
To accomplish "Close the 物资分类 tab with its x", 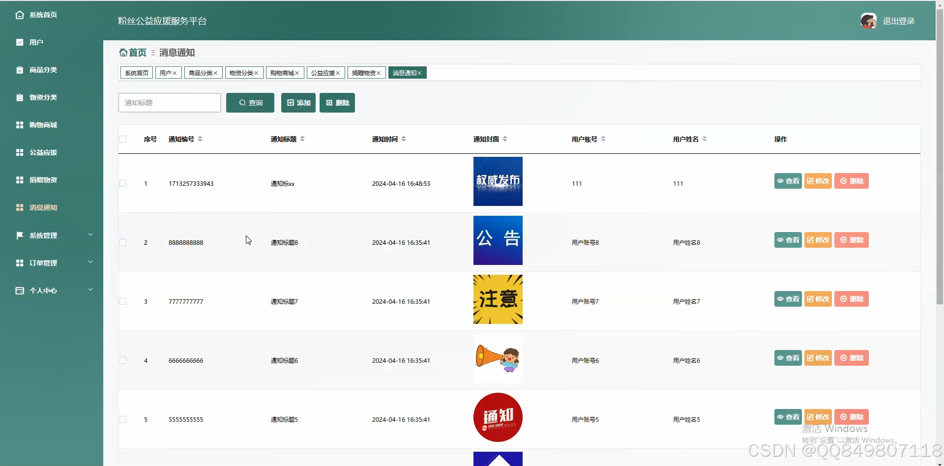I will coord(256,73).
